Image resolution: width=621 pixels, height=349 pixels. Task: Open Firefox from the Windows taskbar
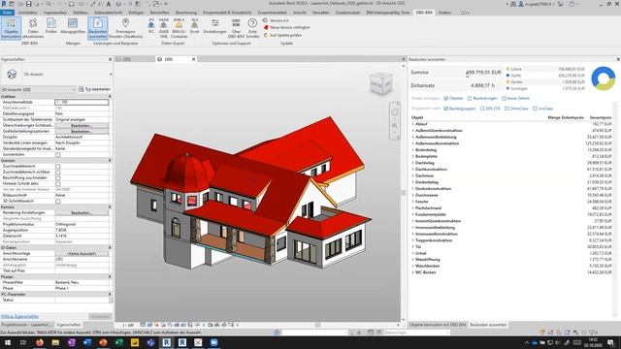pos(40,342)
